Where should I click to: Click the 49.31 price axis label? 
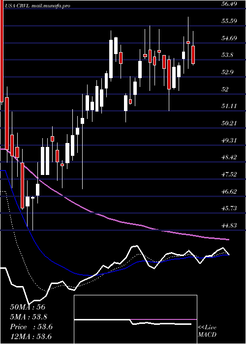coord(229,140)
